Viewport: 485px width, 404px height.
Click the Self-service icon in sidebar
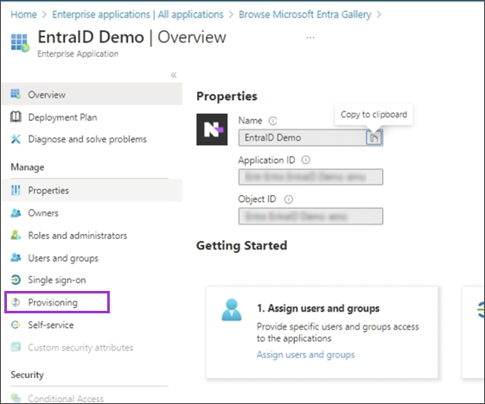[16, 325]
